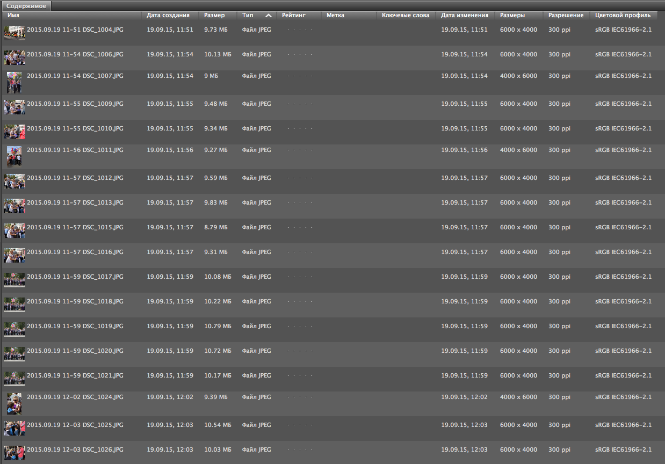Click the Разрешение column header
The height and width of the screenshot is (464, 665).
coord(566,16)
